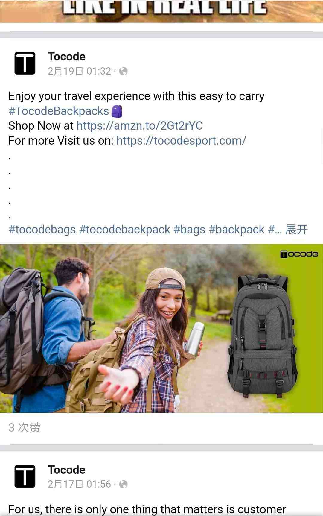
Task: Open the #tocodebackpack hashtag
Action: click(125, 230)
